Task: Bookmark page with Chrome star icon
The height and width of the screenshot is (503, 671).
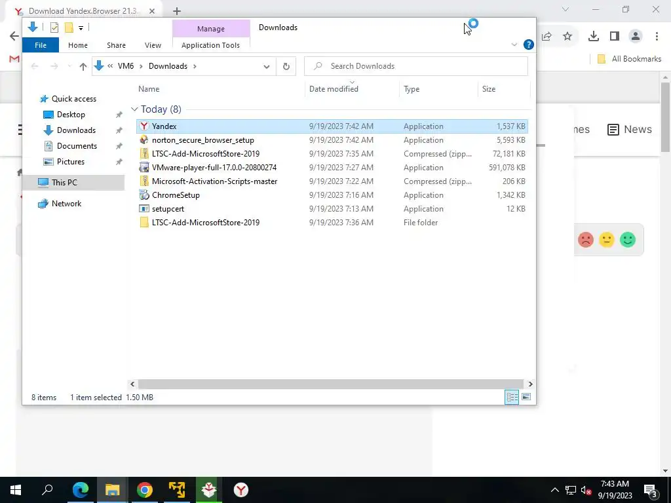Action: coord(567,37)
